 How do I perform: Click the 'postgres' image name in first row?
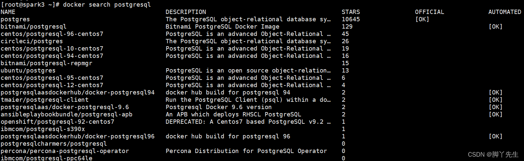(15, 19)
